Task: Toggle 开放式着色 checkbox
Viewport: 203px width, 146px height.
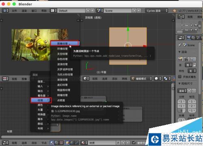Action: [x=179, y=77]
